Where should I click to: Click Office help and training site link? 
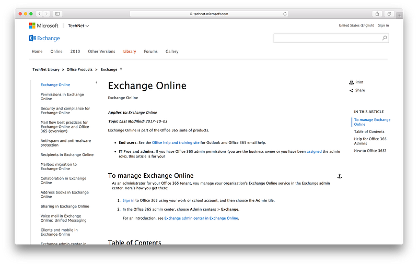pos(176,142)
